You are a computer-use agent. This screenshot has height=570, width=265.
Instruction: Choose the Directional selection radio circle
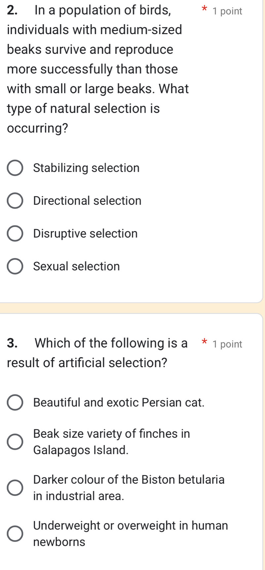(x=15, y=201)
